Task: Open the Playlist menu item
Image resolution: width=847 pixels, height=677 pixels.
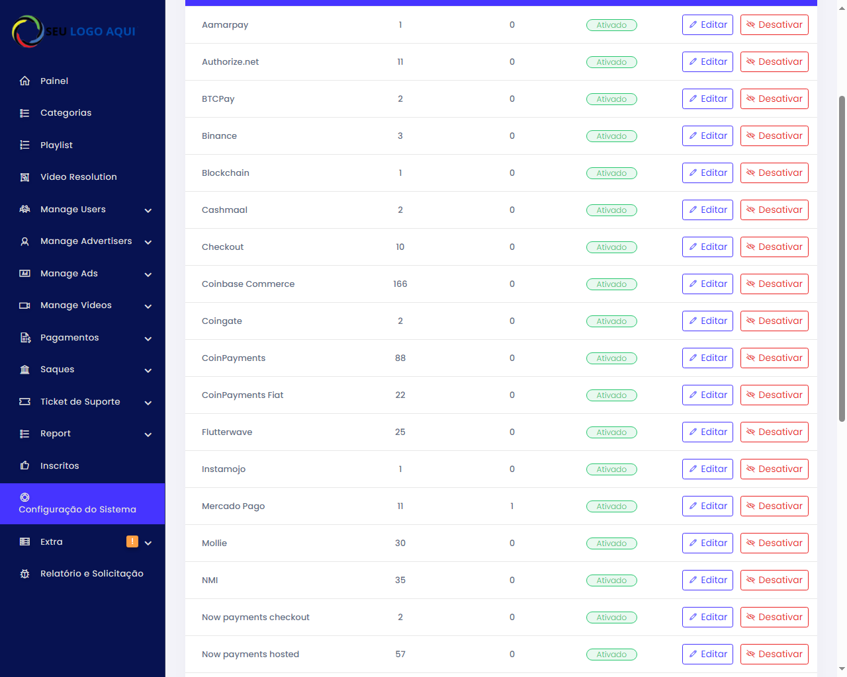Action: click(x=56, y=145)
